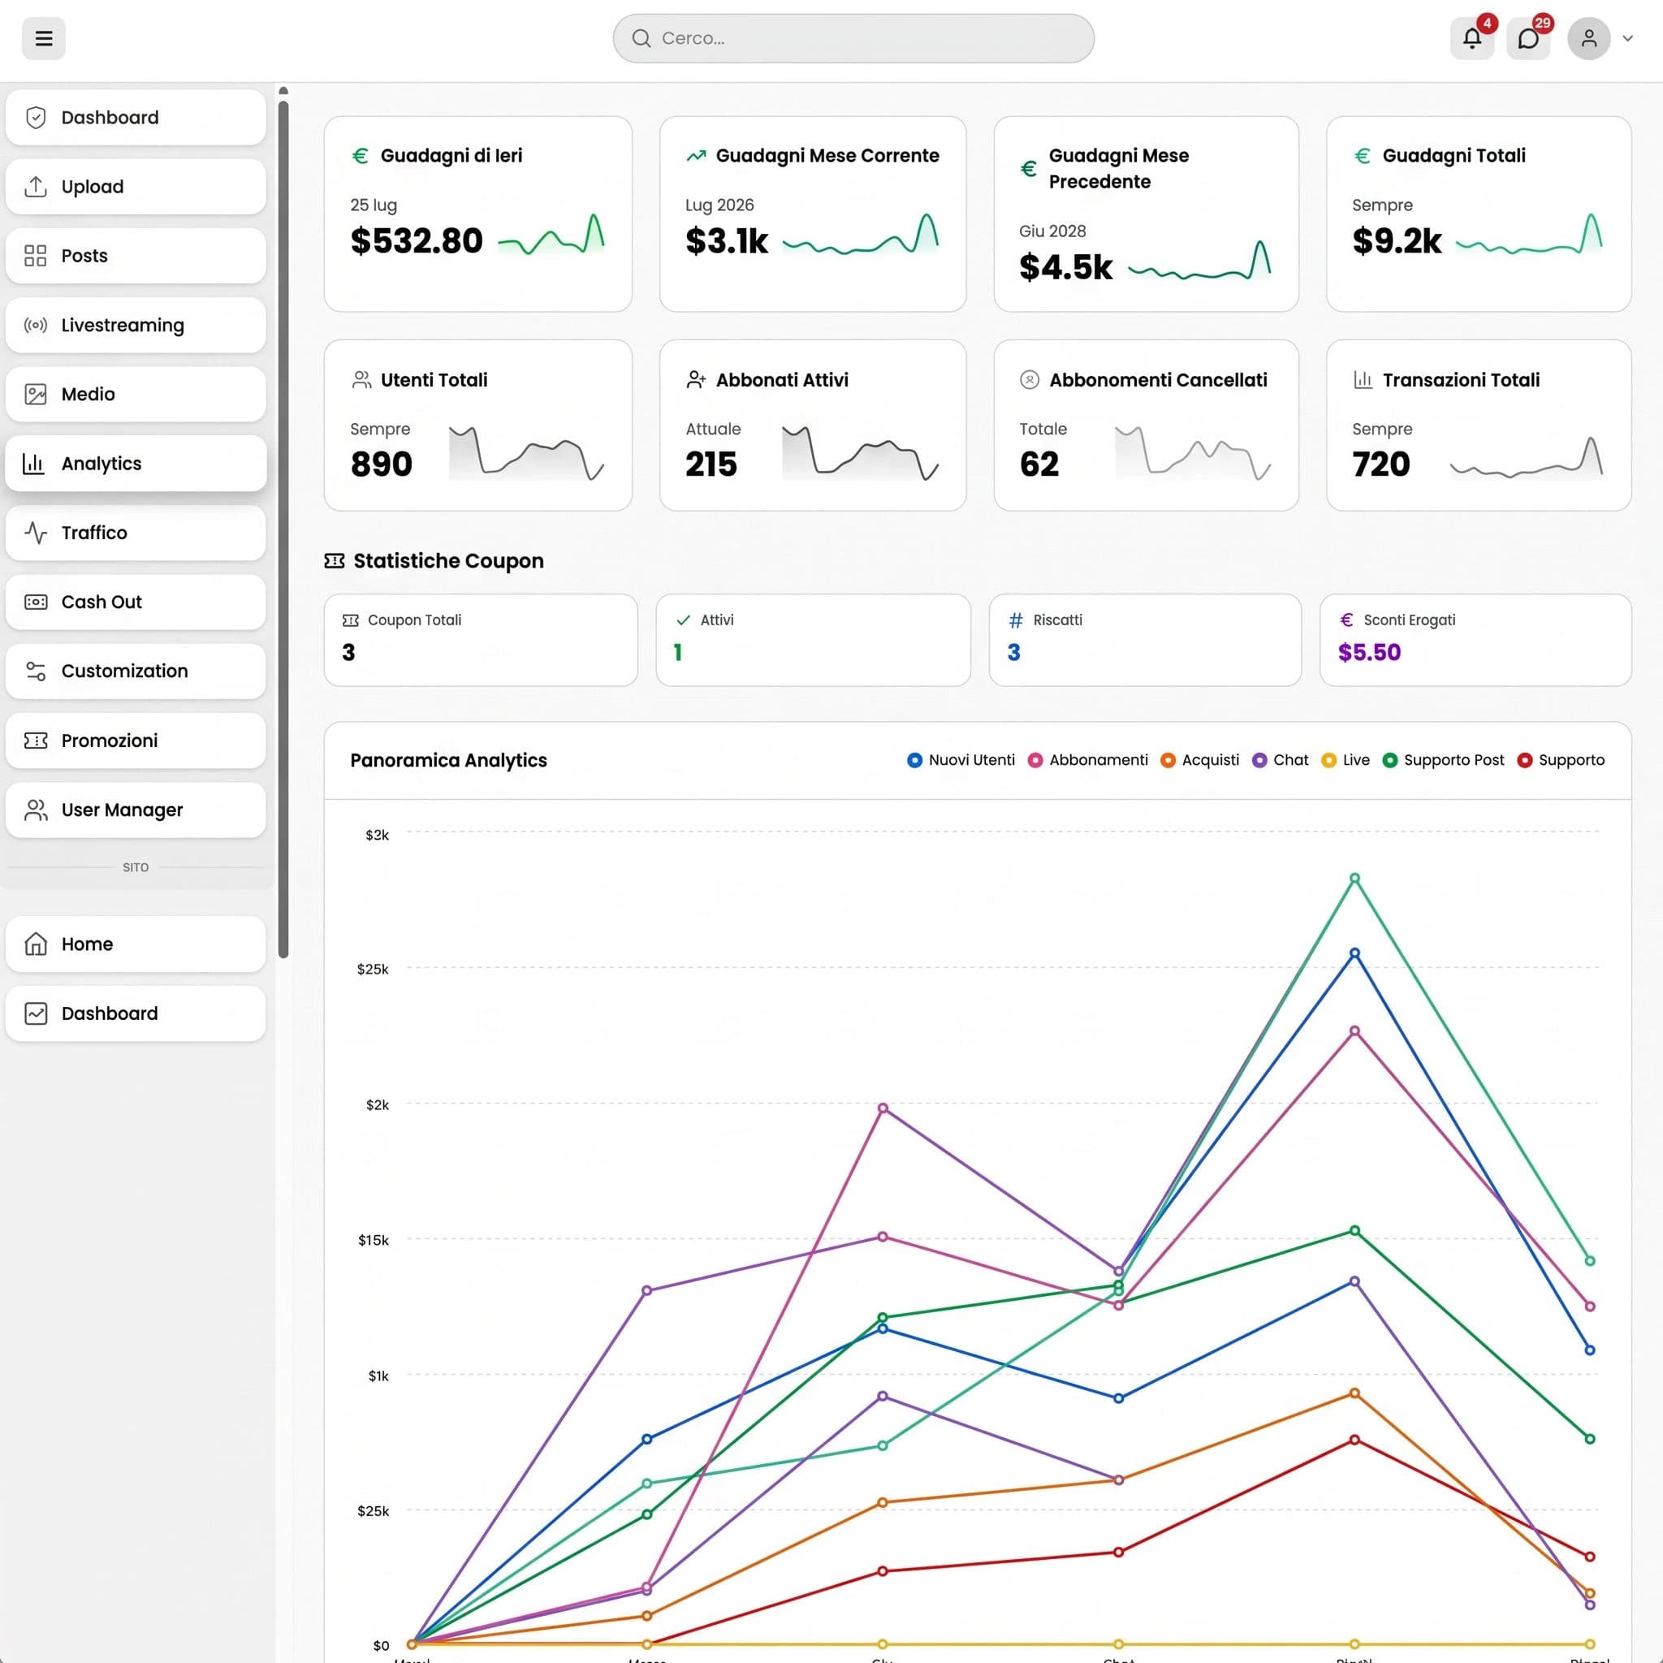Toggle Abbonamenti legend series
The height and width of the screenshot is (1663, 1663).
[x=1088, y=760]
